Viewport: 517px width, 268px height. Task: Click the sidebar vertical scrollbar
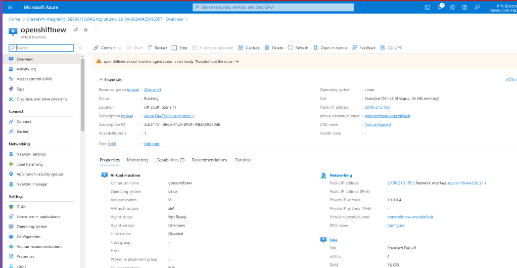82,95
